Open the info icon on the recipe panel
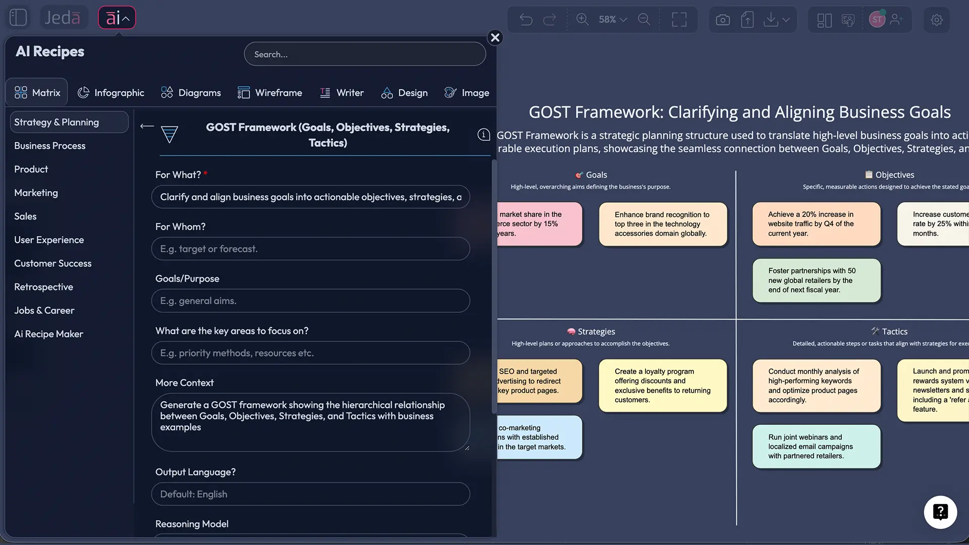Viewport: 969px width, 545px height. click(483, 135)
